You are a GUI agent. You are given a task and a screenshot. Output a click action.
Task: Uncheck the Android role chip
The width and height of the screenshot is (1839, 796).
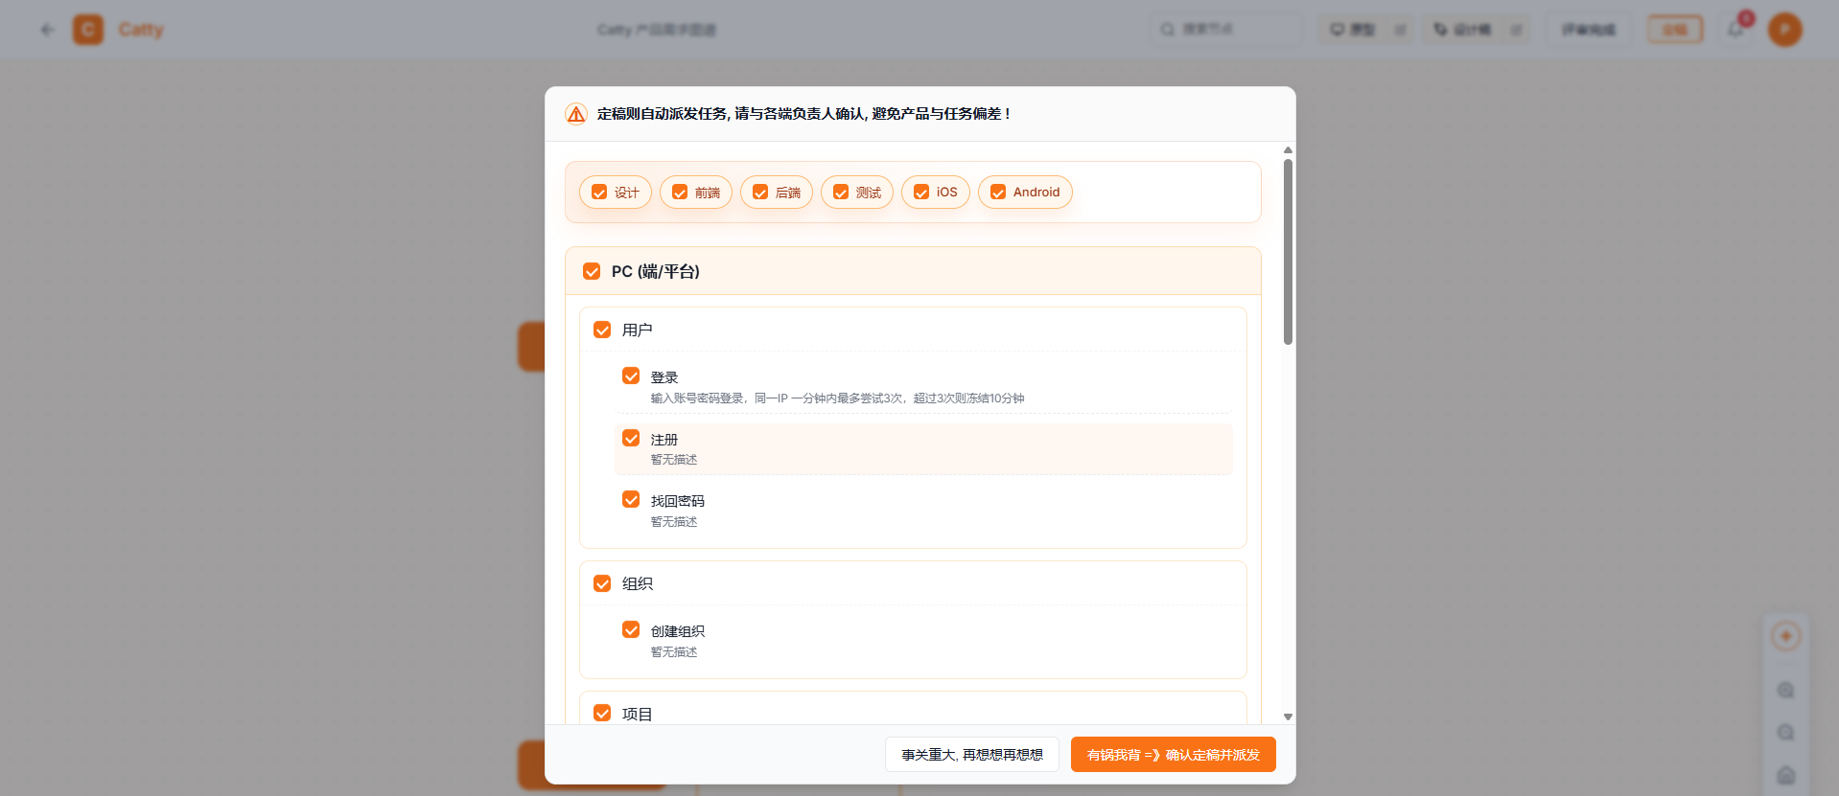[x=1025, y=193]
